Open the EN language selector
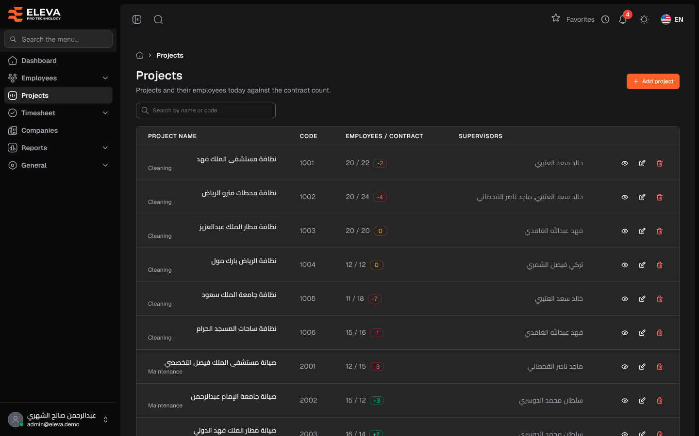Image resolution: width=699 pixels, height=436 pixels. pyautogui.click(x=672, y=19)
